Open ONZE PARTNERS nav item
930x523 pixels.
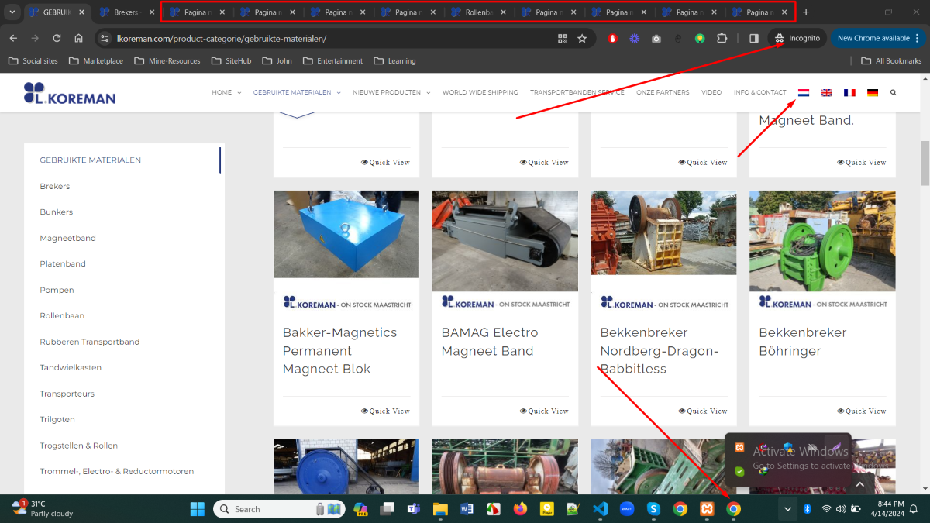663,92
